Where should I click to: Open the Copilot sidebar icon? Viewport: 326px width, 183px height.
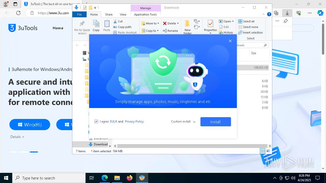tap(320, 13)
